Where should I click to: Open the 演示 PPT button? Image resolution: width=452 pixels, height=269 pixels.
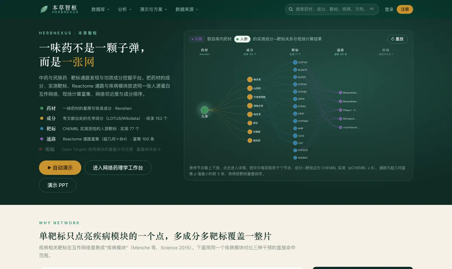tap(58, 185)
